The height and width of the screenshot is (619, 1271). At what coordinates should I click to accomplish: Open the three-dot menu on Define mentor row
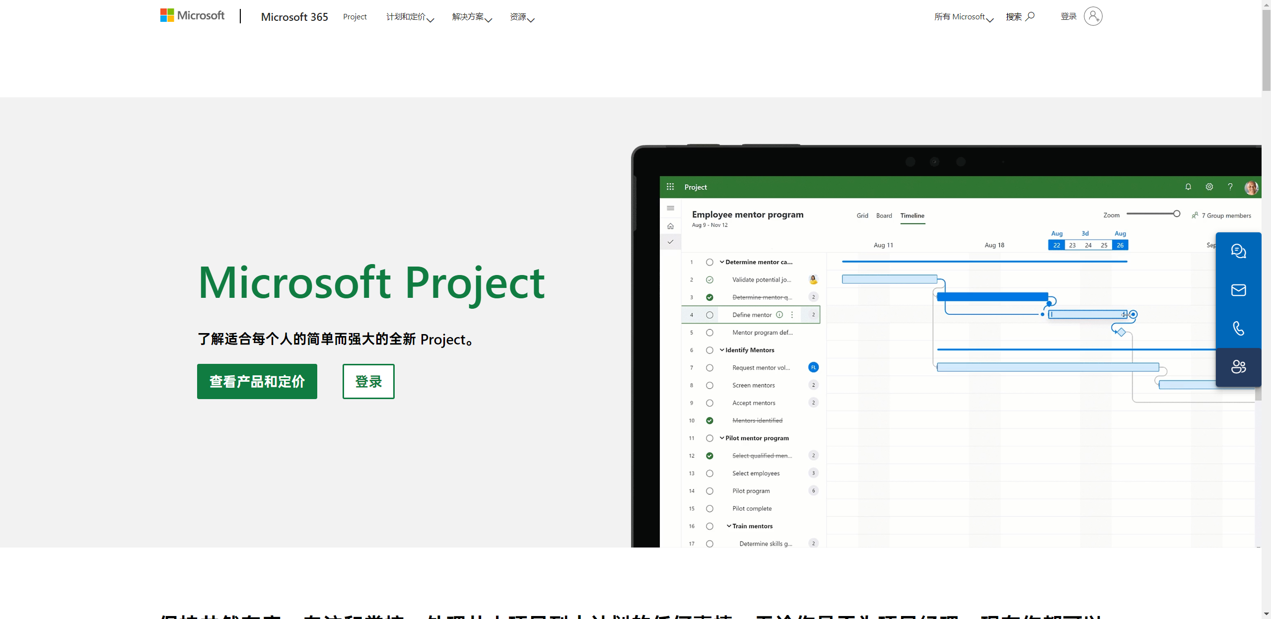coord(792,314)
